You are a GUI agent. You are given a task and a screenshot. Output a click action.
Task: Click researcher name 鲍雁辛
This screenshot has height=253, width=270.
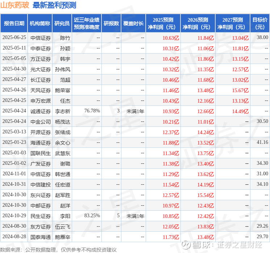(62, 237)
